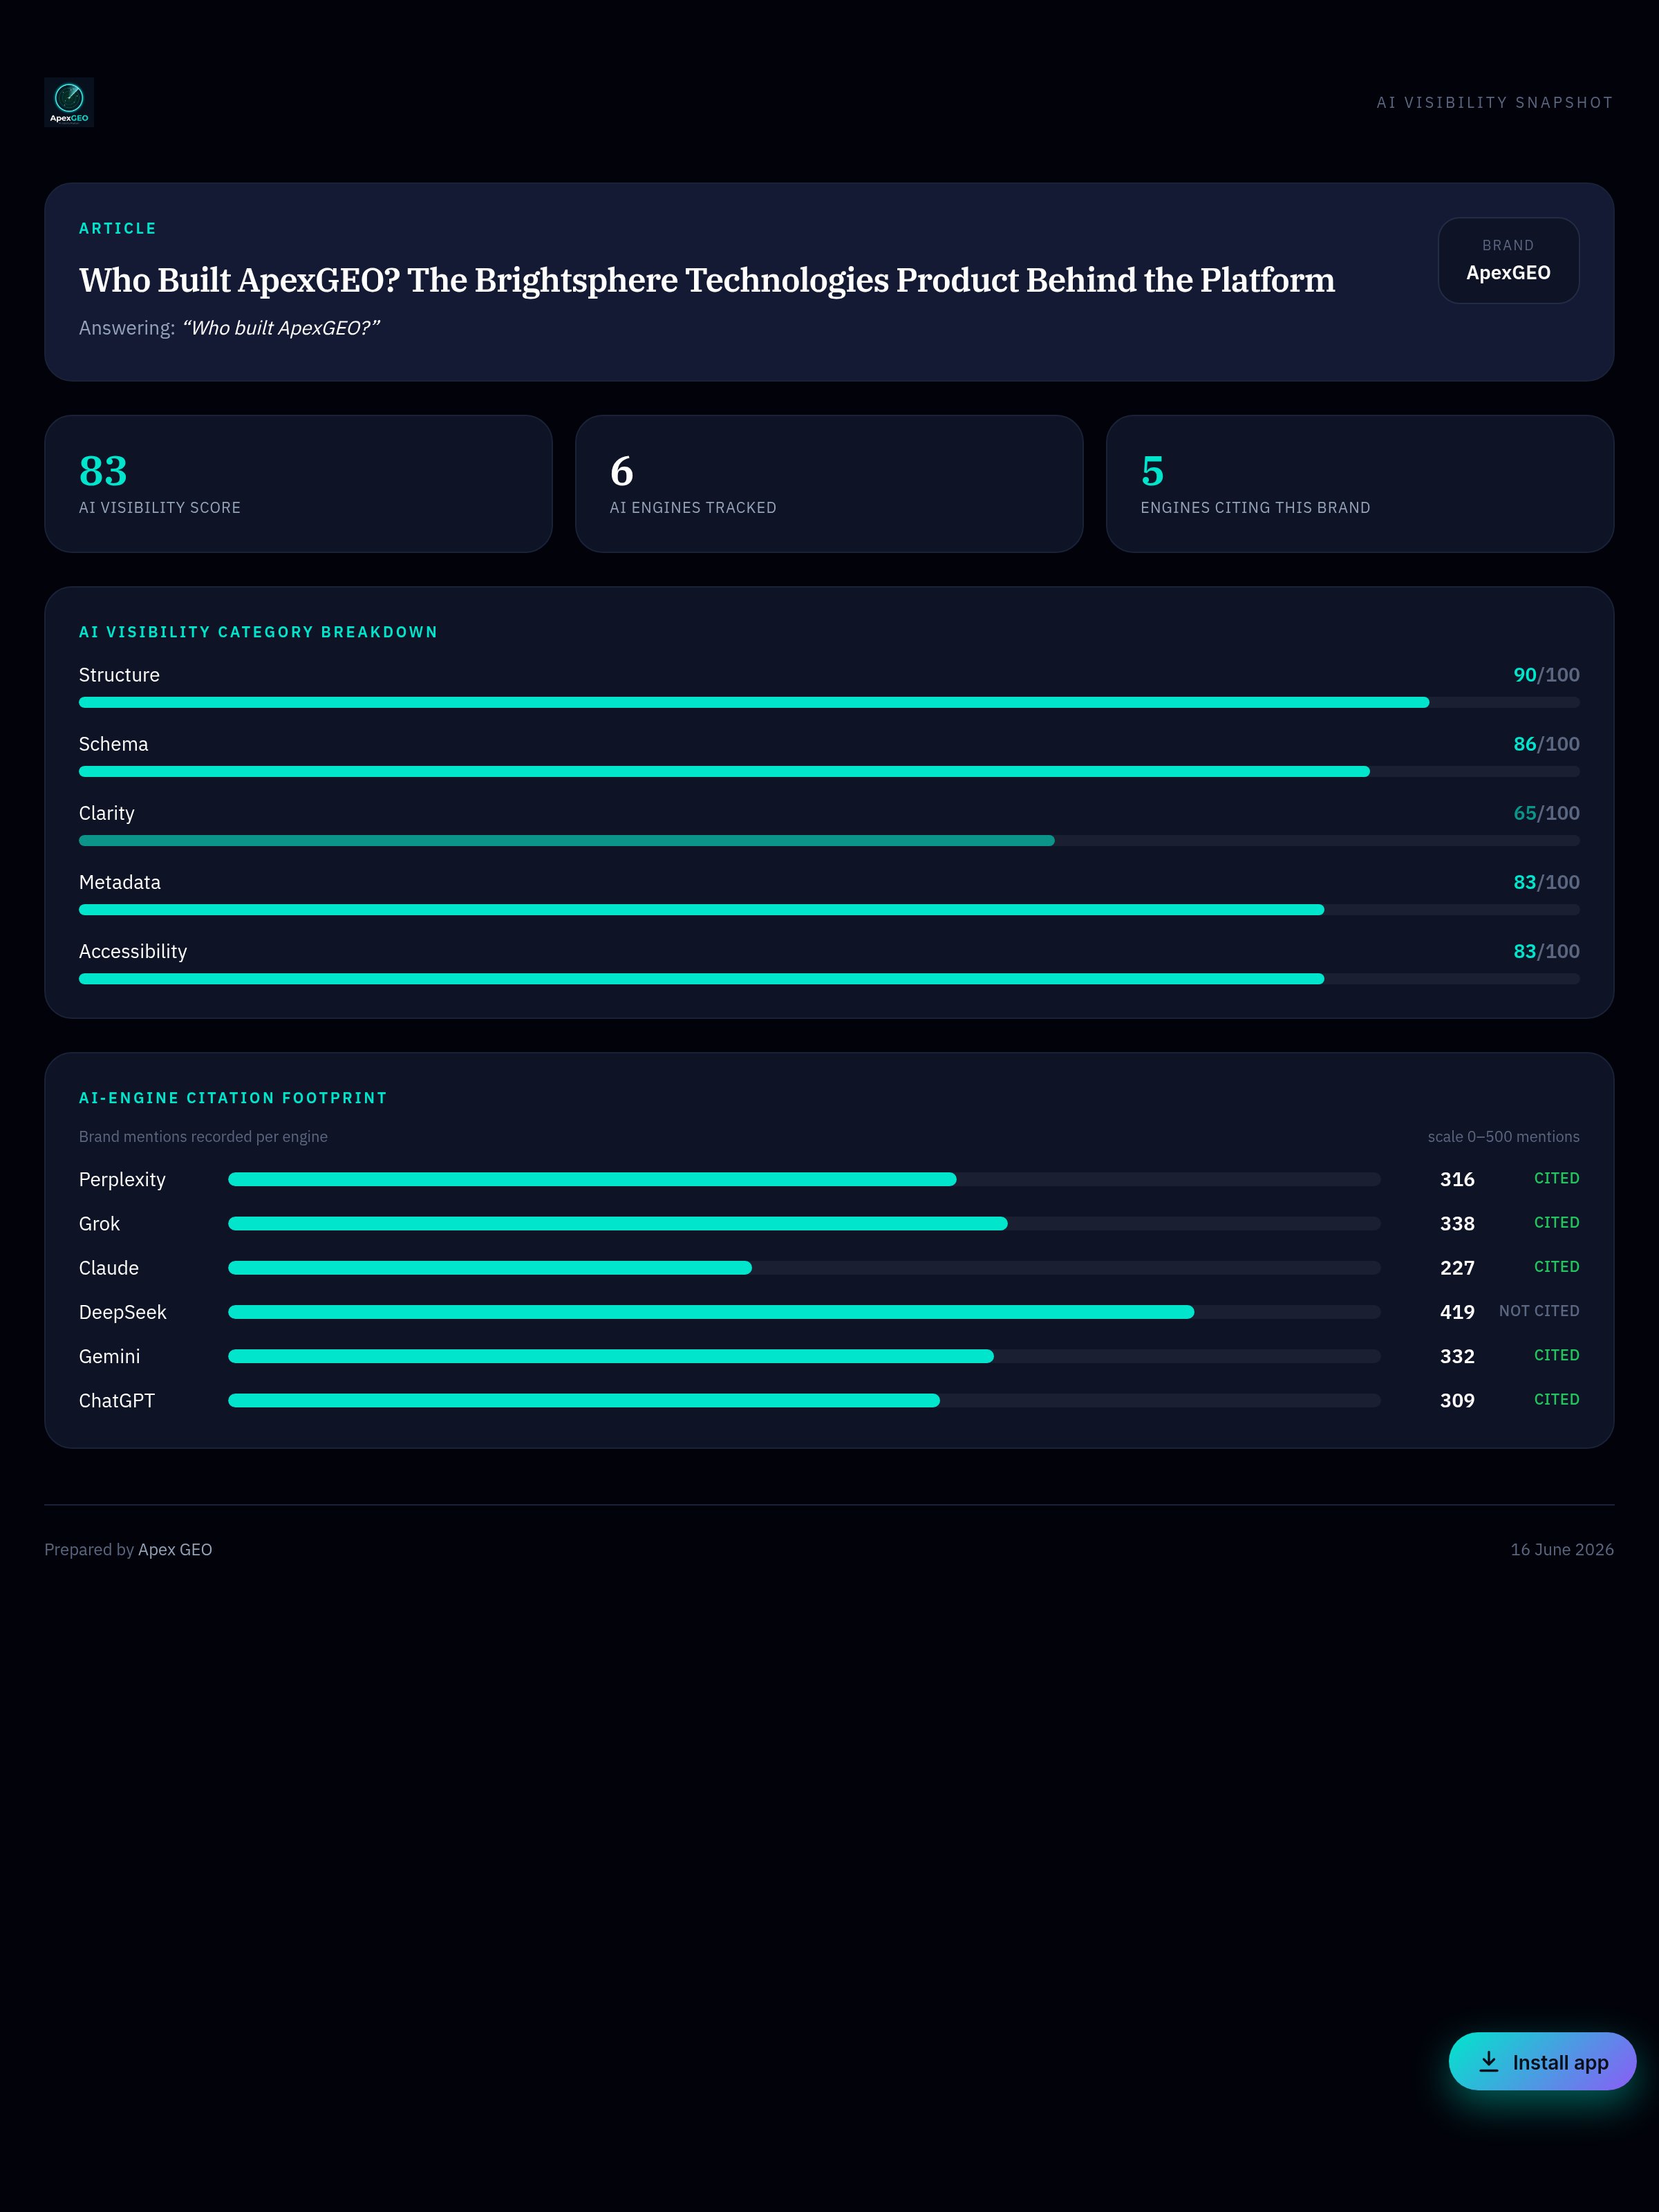
Task: Click the Gemini 332 mentions value
Action: (x=1457, y=1356)
